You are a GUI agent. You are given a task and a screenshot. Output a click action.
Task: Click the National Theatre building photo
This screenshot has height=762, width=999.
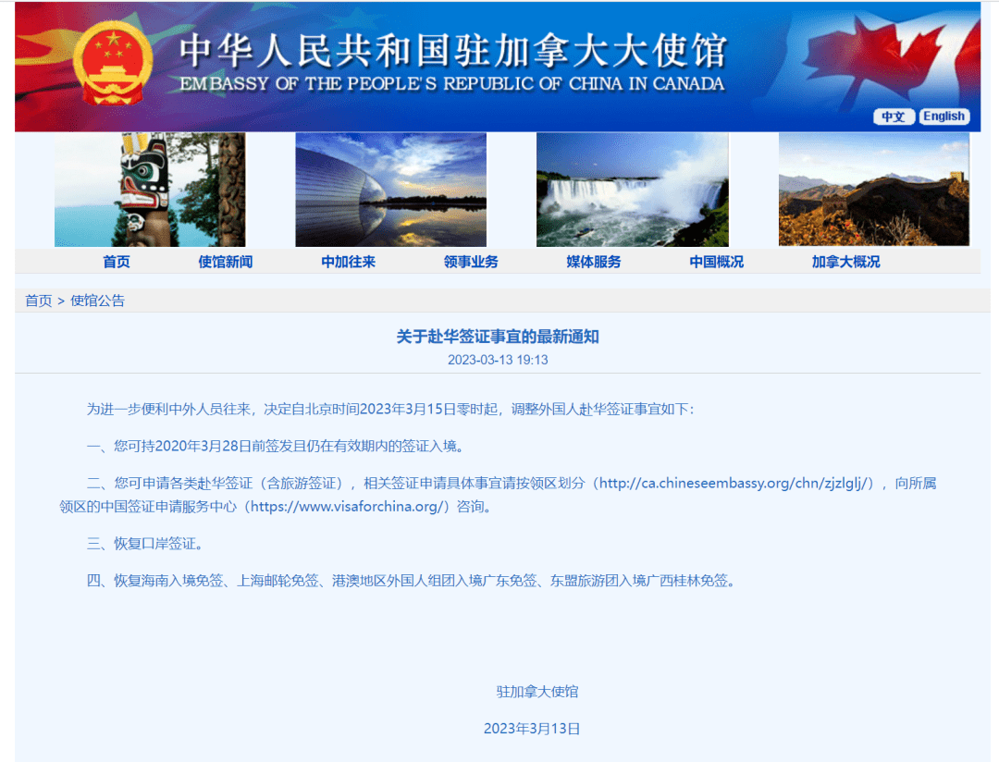pos(390,190)
